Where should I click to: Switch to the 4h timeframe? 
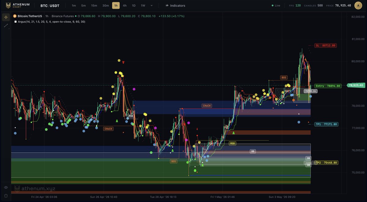tap(125, 6)
